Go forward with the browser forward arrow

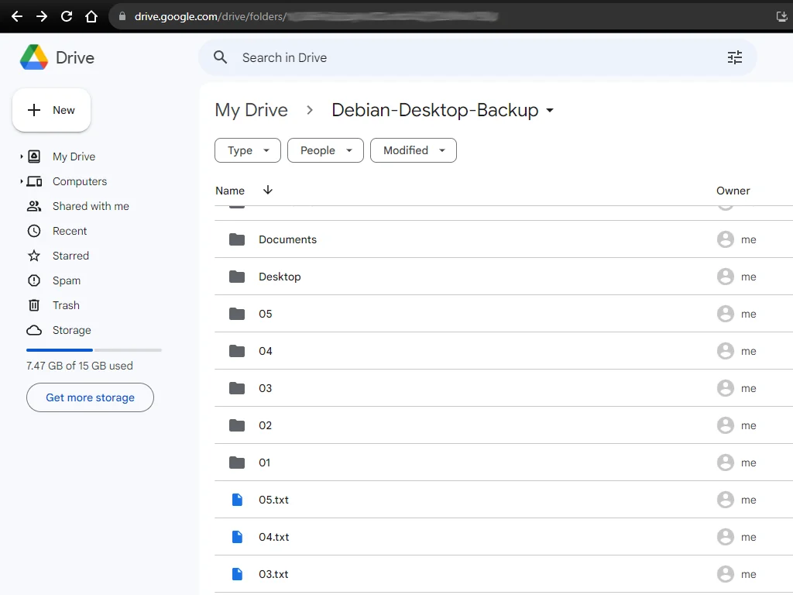tap(42, 16)
